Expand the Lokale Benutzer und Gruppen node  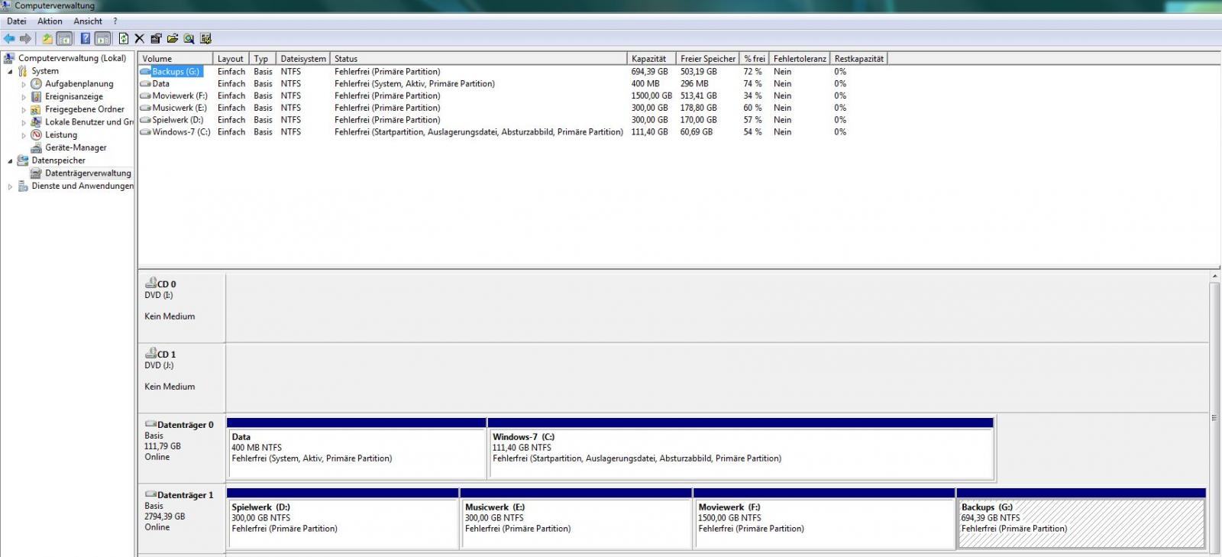click(x=24, y=122)
